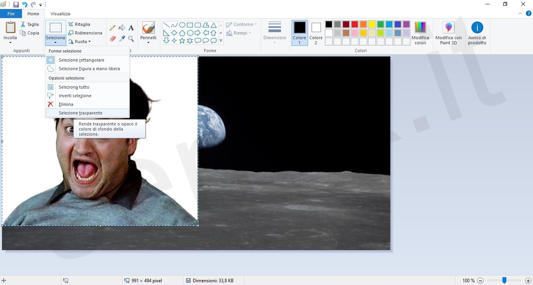Open Modifica colori color editor

click(420, 33)
